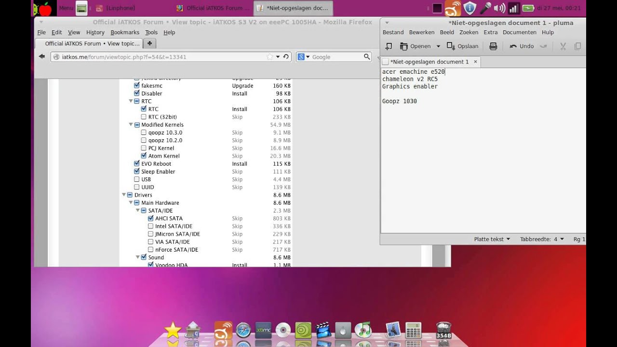Click the Official iATKOS Forum taskbar button
617x347 pixels.
tap(212, 8)
